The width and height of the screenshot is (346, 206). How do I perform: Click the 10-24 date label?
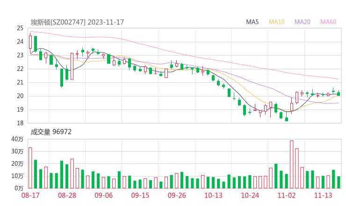pos(250,195)
